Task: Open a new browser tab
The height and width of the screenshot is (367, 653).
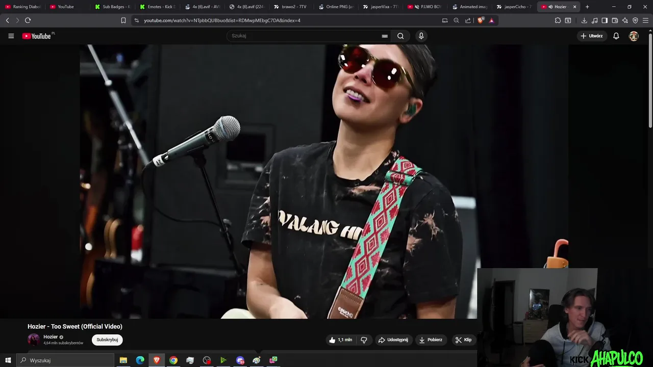Action: click(x=587, y=7)
